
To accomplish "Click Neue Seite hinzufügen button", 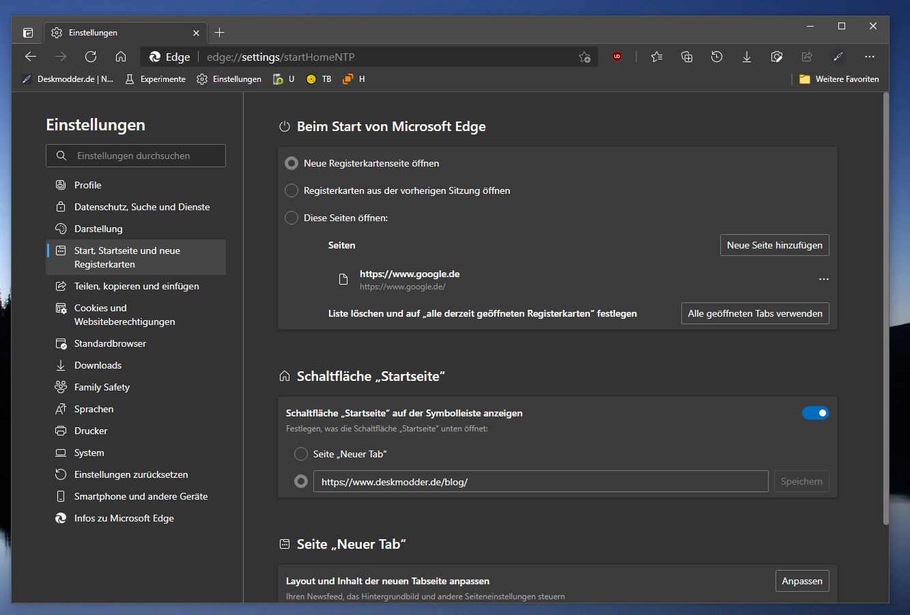I will click(775, 245).
